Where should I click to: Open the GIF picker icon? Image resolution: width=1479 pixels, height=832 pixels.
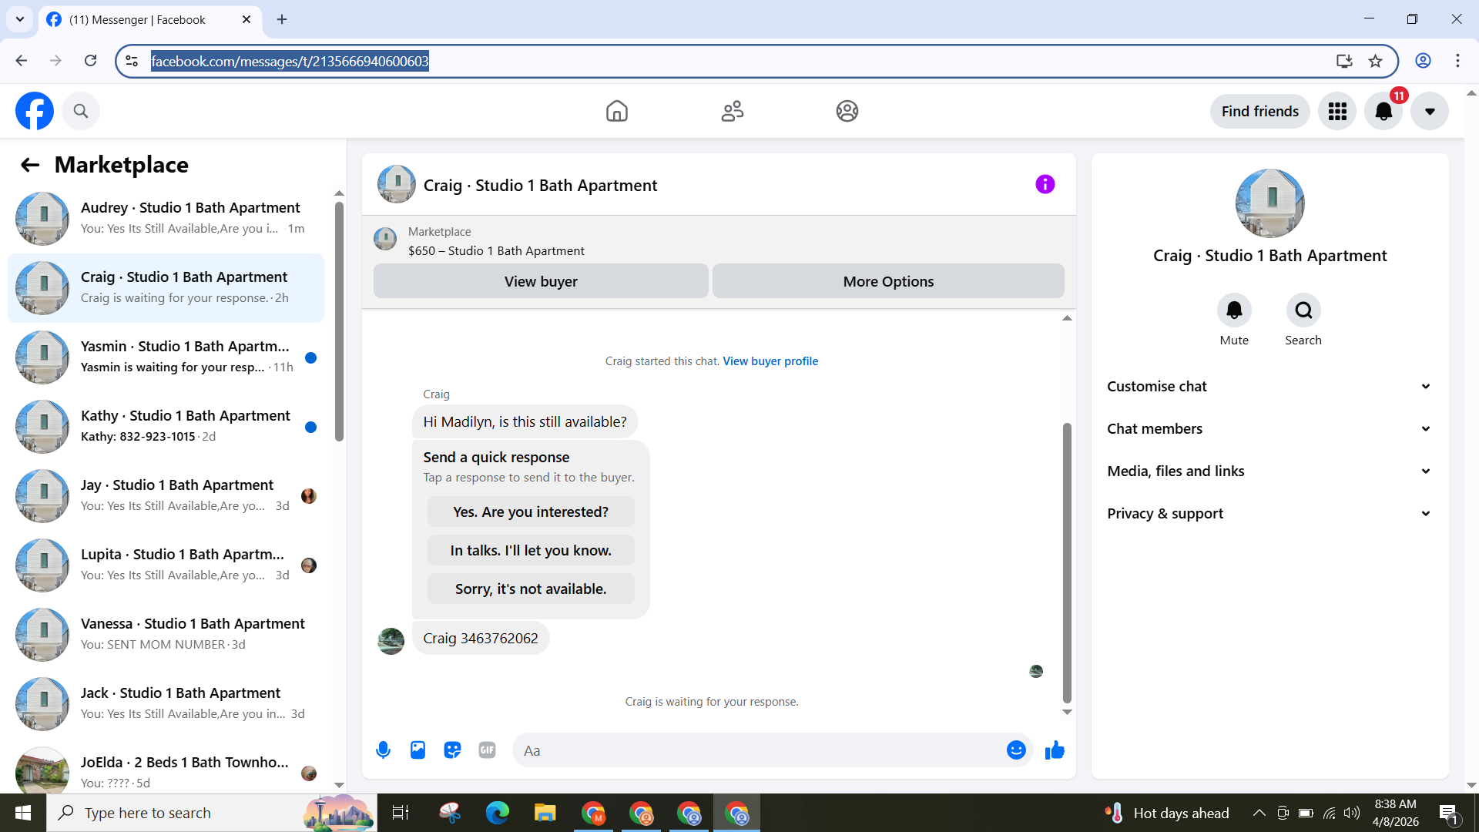(x=487, y=750)
